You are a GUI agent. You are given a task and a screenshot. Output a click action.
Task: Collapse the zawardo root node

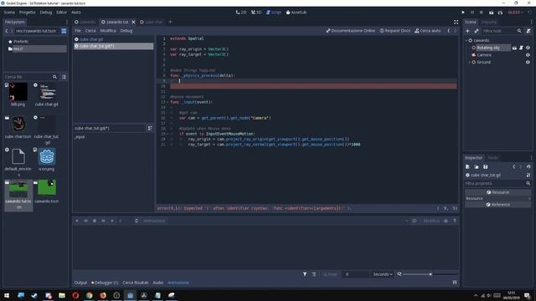pos(466,40)
